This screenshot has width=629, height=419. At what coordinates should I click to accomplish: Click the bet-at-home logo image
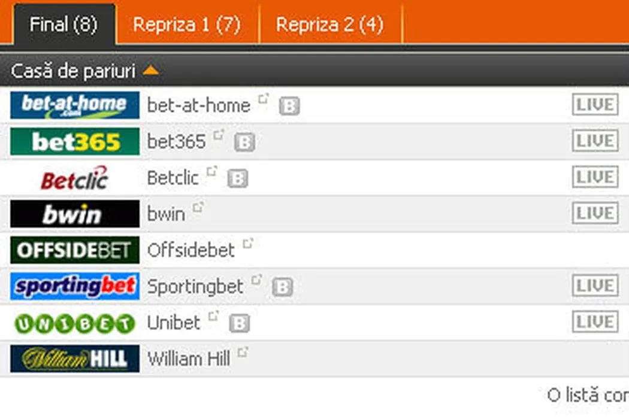click(75, 105)
